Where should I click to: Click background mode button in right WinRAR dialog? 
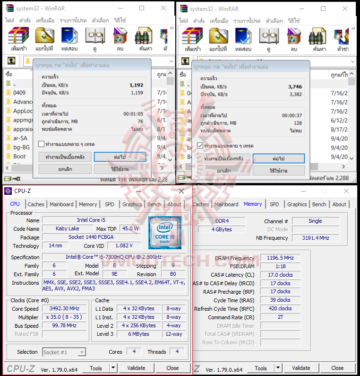(224, 158)
